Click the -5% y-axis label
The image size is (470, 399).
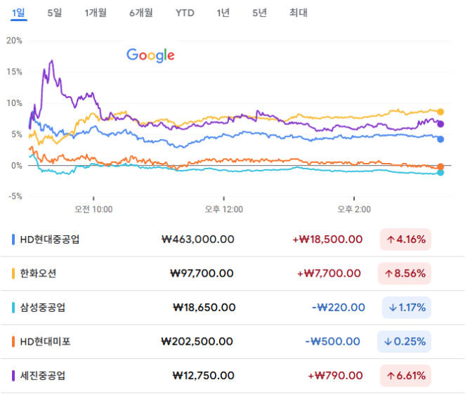(x=15, y=197)
